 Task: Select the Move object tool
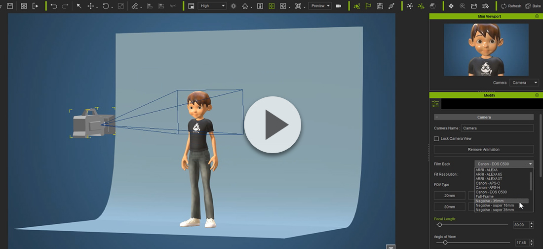click(91, 6)
